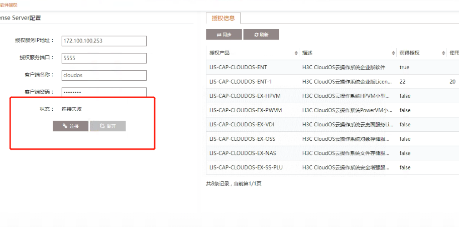Open the 授权信息 tab
Viewport: 459px width, 227px height.
(223, 18)
